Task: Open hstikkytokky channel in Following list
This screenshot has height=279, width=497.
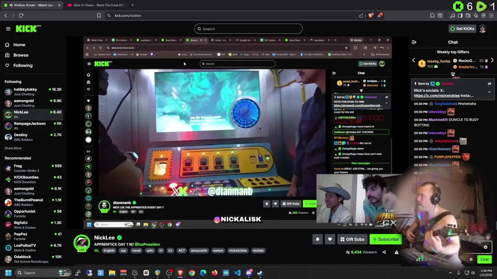Action: click(x=33, y=91)
